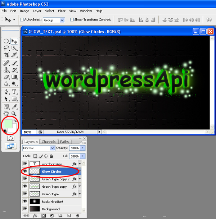Hide the Green Type copy 2 layer
The width and height of the screenshot is (216, 219).
tap(25, 179)
